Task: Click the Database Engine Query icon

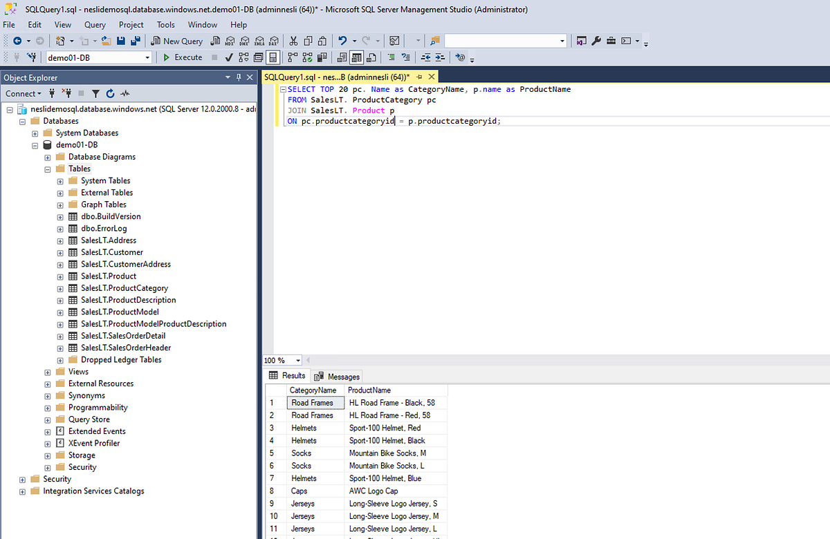Action: (215, 41)
